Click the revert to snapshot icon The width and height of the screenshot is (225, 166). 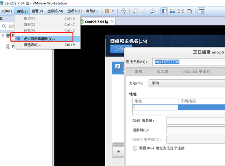[x=144, y=11]
